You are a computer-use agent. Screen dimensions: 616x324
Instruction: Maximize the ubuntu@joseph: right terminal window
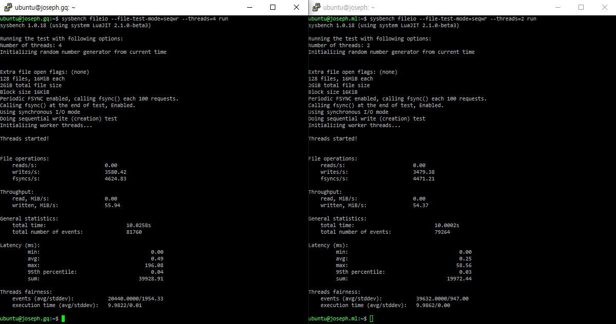(581, 8)
